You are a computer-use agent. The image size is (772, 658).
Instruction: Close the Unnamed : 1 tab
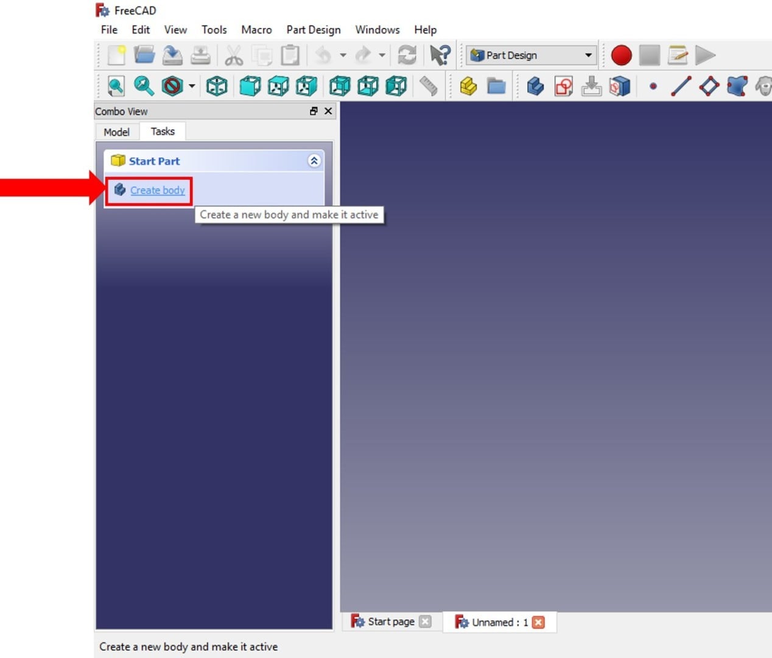538,622
